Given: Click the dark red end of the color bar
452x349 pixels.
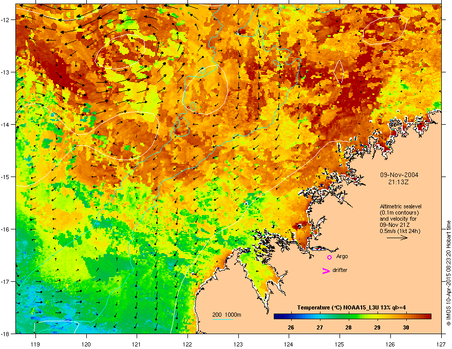Looking at the screenshot, I should 428,317.
